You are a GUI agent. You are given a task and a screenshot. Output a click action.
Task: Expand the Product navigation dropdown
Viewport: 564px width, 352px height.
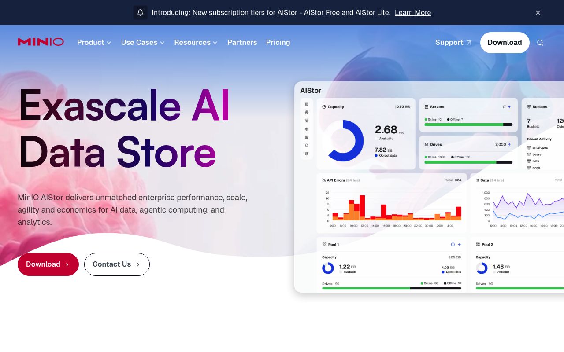coord(94,42)
